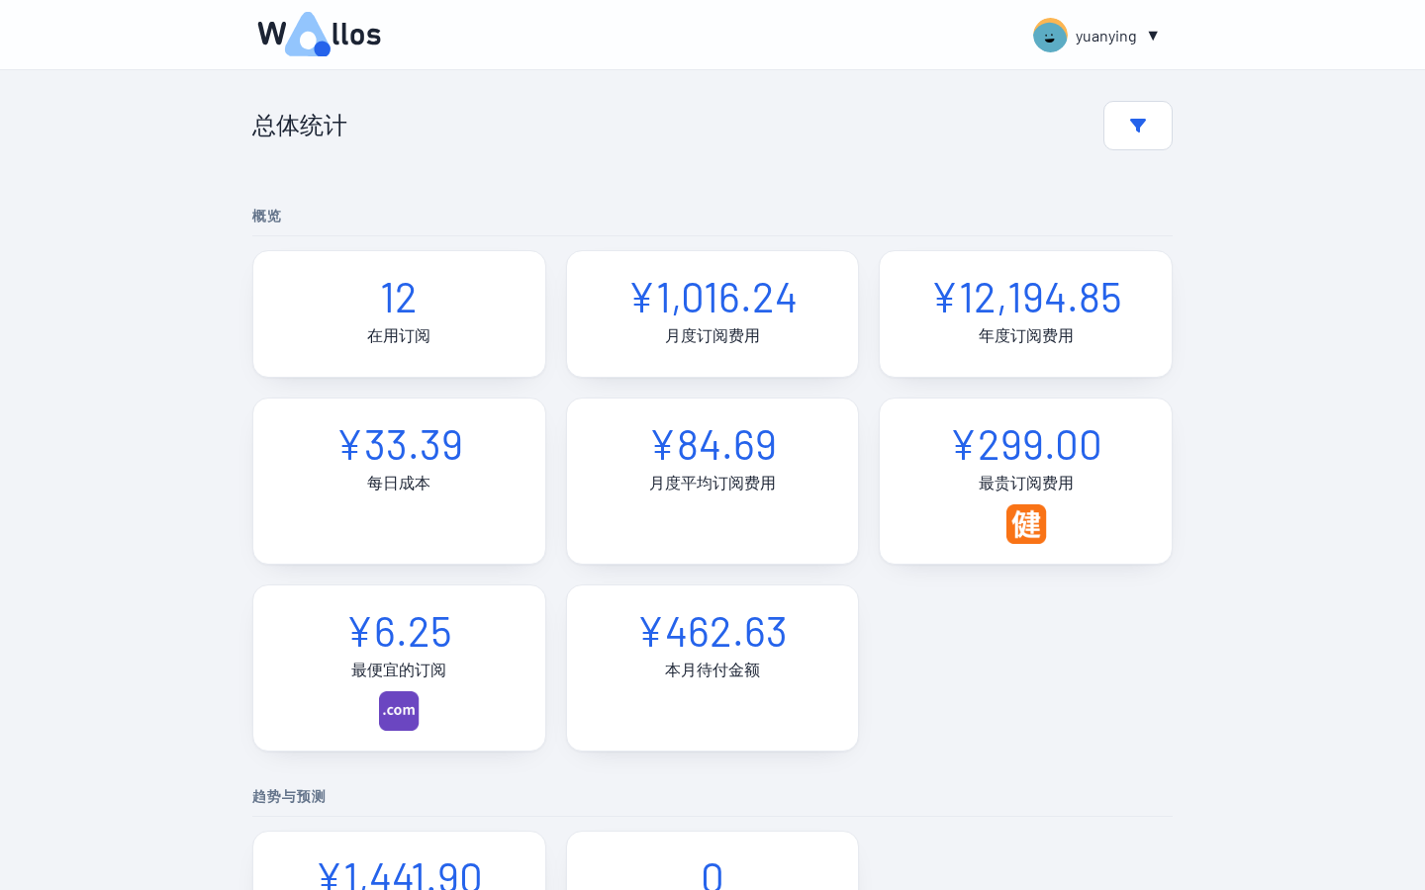The image size is (1425, 890).
Task: Click the ¥1,016.24 monthly cost value
Action: [x=712, y=298]
